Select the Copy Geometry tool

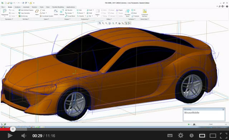coord(24,13)
